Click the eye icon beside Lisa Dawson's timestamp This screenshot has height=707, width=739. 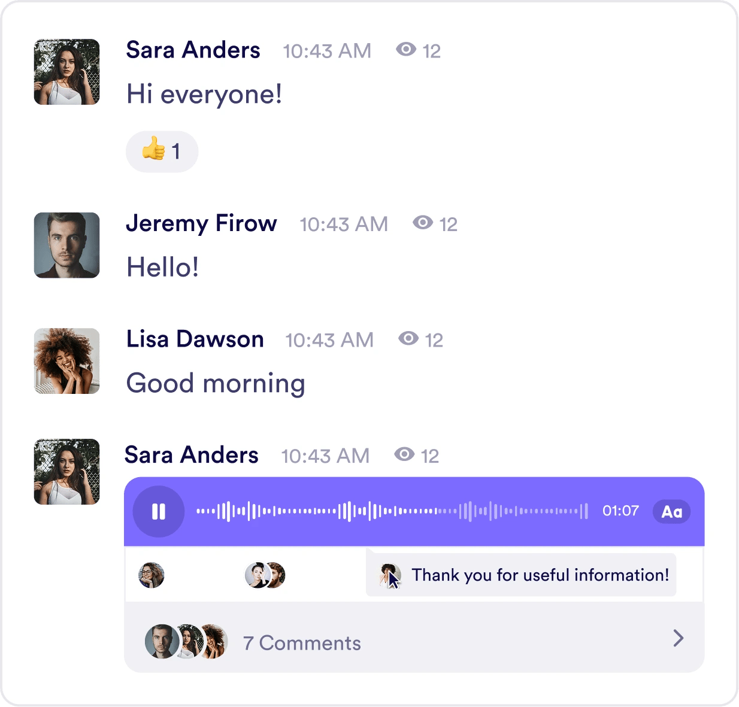[408, 339]
